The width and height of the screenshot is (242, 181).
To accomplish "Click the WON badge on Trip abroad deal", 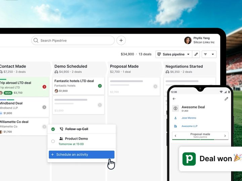I will click(8, 93).
